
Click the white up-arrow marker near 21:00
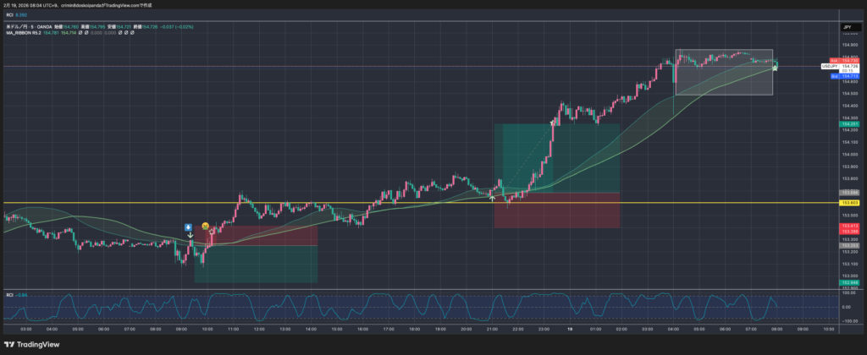pos(493,197)
